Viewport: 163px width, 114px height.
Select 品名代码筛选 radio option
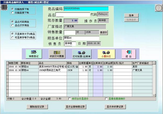20,22
